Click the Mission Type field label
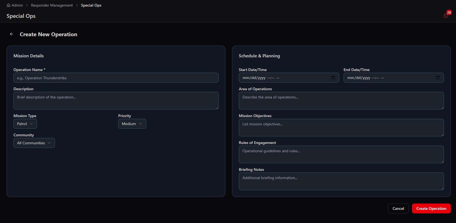The width and height of the screenshot is (456, 223). click(x=25, y=116)
